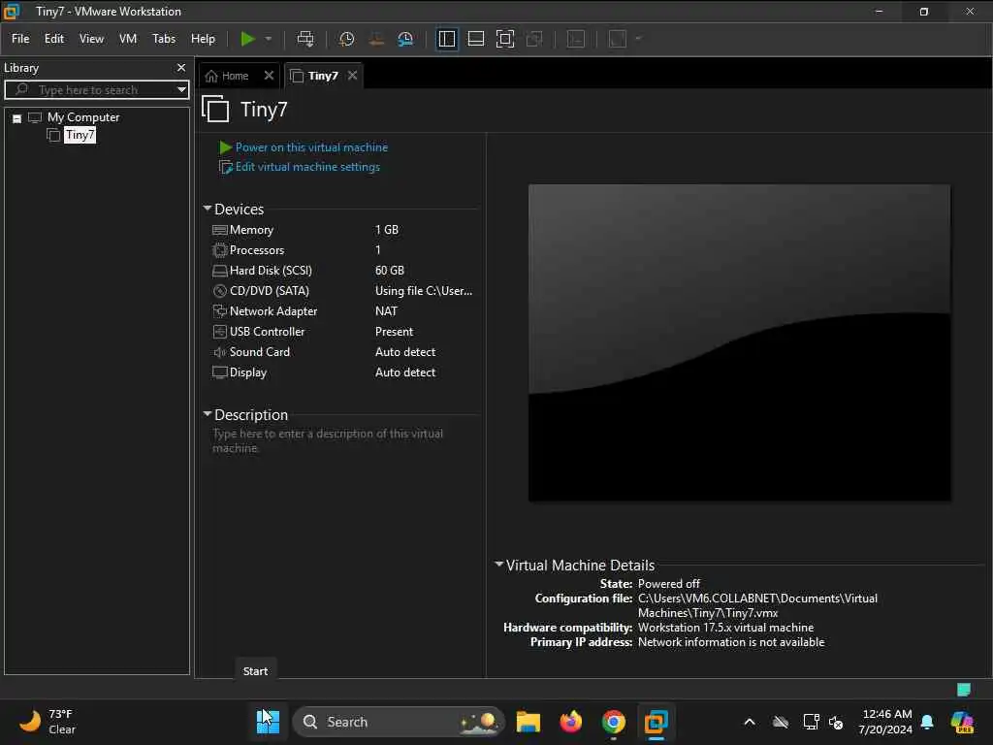Collapse the Description section
Screen dimensions: 993x745
(208, 414)
